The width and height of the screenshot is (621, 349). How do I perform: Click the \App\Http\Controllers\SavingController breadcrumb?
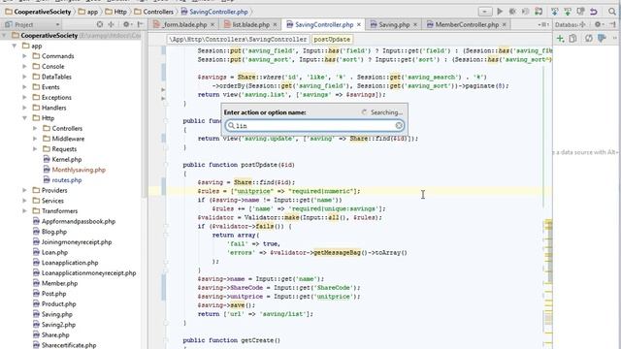[237, 39]
